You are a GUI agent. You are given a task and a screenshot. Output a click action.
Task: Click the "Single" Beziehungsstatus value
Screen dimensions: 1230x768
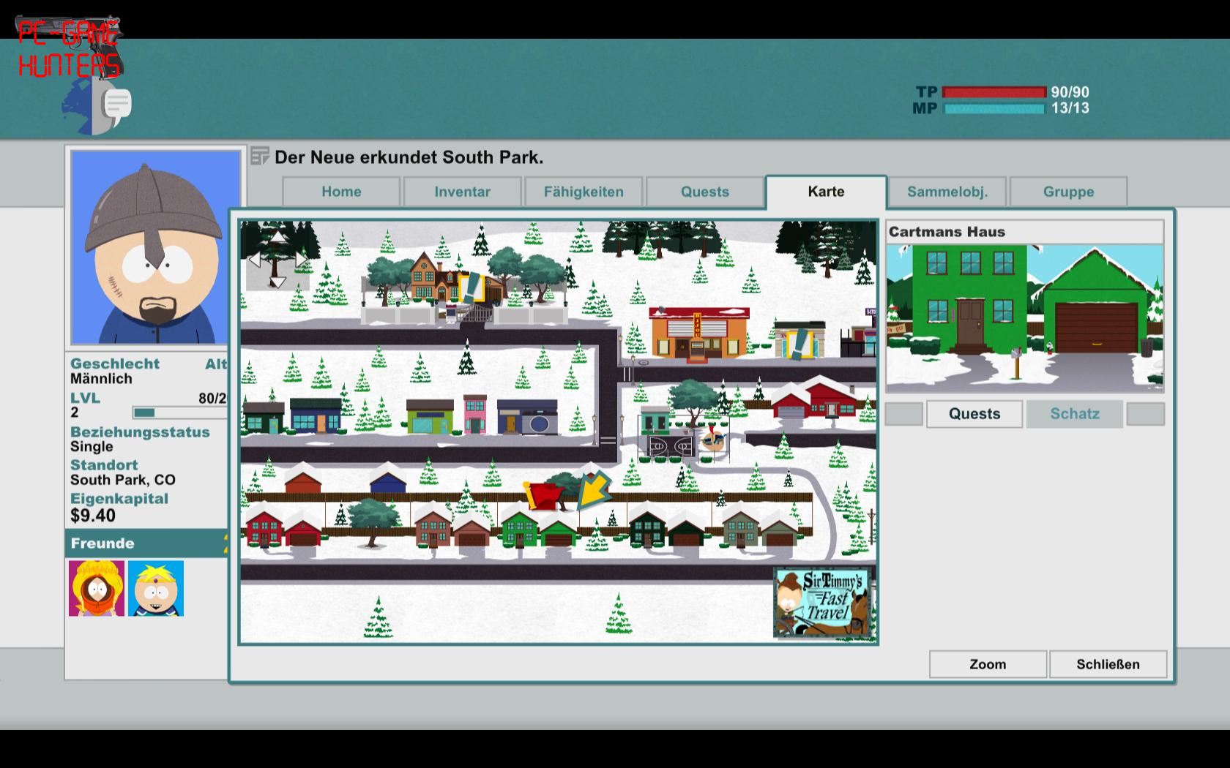point(92,447)
